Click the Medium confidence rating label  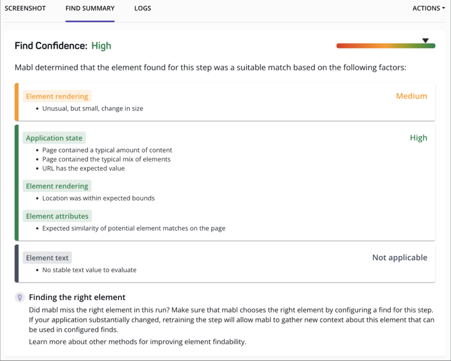[411, 96]
